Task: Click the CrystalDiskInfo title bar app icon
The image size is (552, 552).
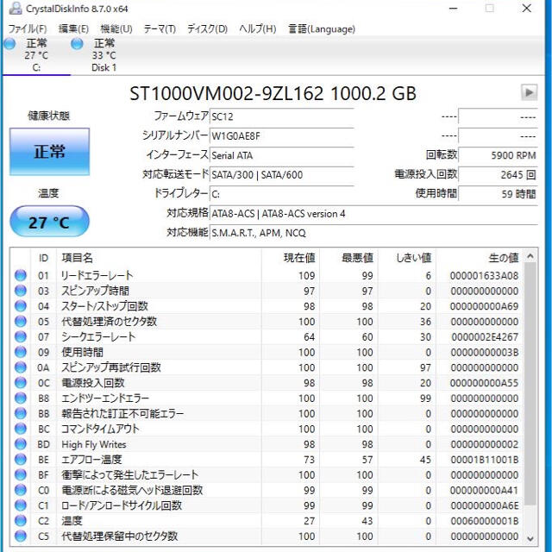Action: [x=16, y=8]
